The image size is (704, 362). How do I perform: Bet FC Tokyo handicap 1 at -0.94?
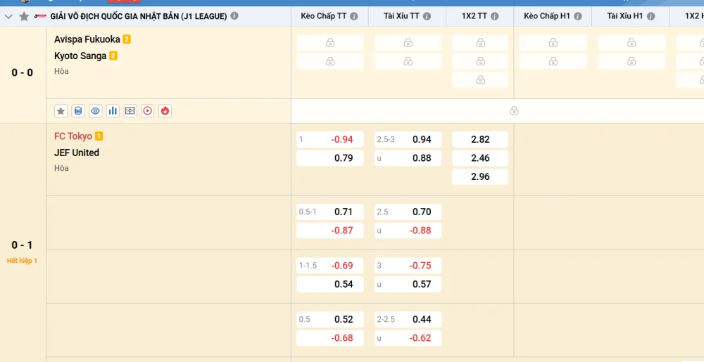click(330, 139)
